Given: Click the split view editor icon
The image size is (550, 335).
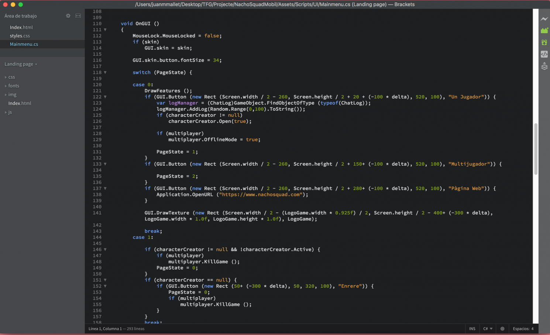Looking at the screenshot, I should [78, 16].
